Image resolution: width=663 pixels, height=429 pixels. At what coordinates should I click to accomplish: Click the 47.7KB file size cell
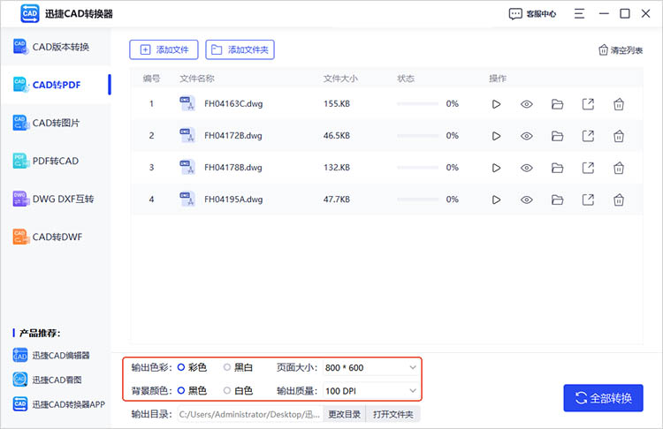click(x=337, y=199)
